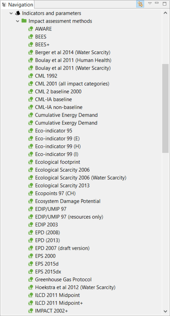Screen dimensions: 170x316
Task: Click the Greenhouse Gas Protocol method icon
Action: 30,280
